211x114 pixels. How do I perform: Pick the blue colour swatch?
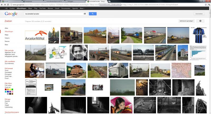point(8,92)
